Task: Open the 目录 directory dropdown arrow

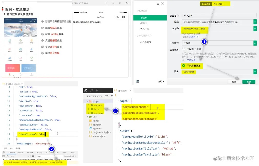Action: tap(255, 22)
